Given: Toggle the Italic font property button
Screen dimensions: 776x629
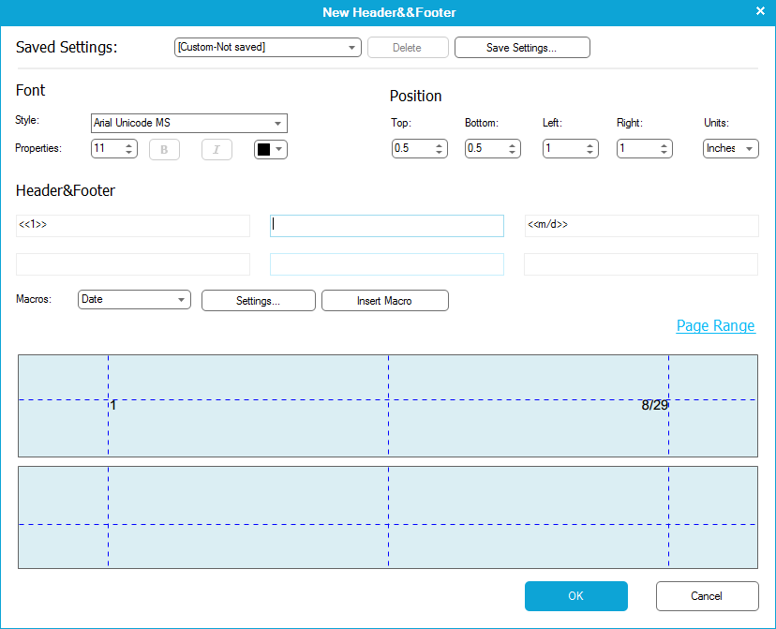Looking at the screenshot, I should [216, 149].
